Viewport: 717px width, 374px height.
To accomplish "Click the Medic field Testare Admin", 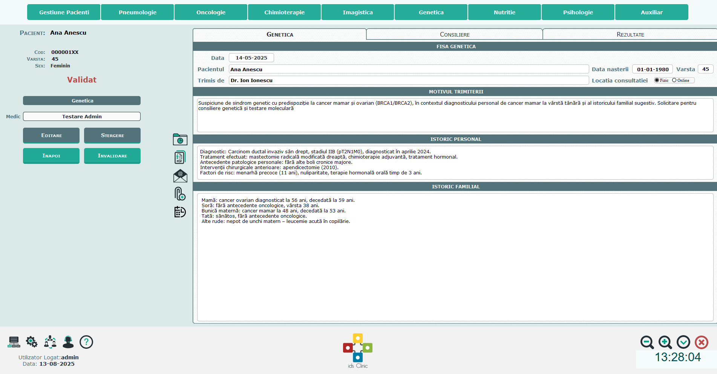I will pos(82,116).
